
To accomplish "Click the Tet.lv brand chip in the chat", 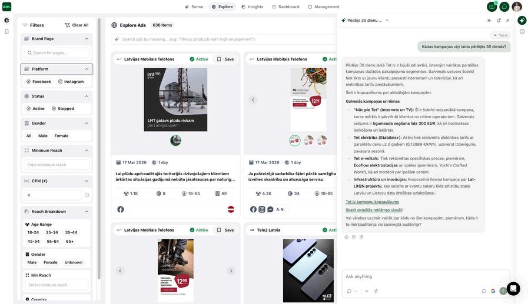I will [x=500, y=35].
